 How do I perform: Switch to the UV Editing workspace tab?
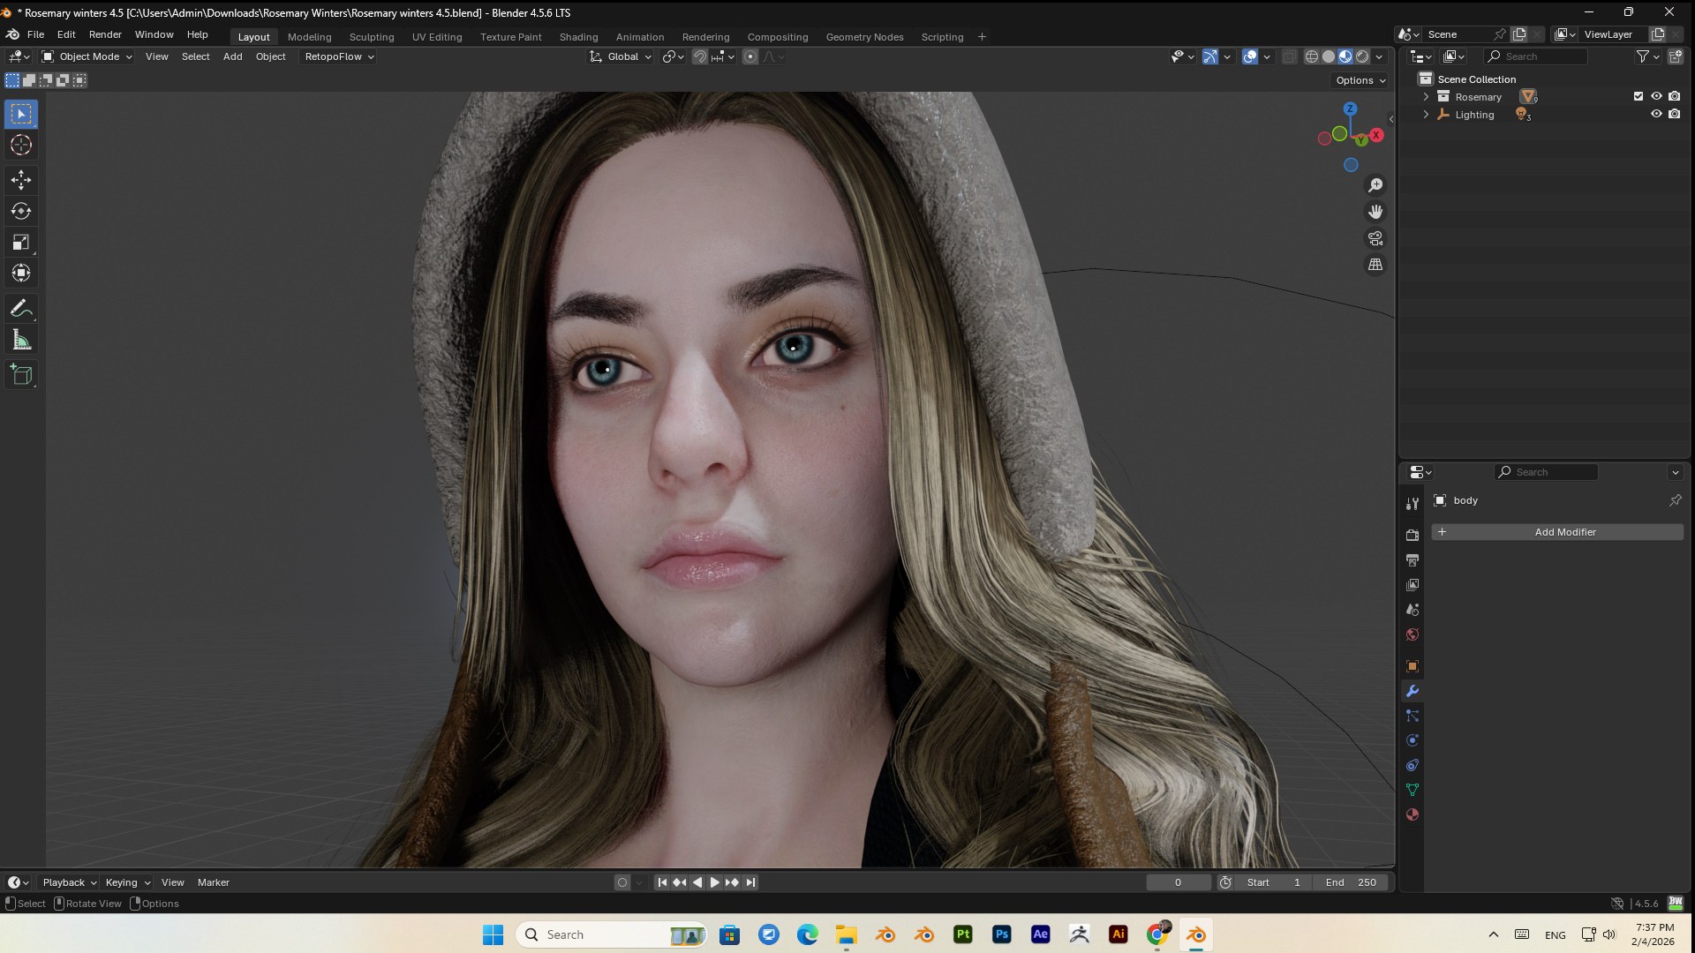[437, 37]
